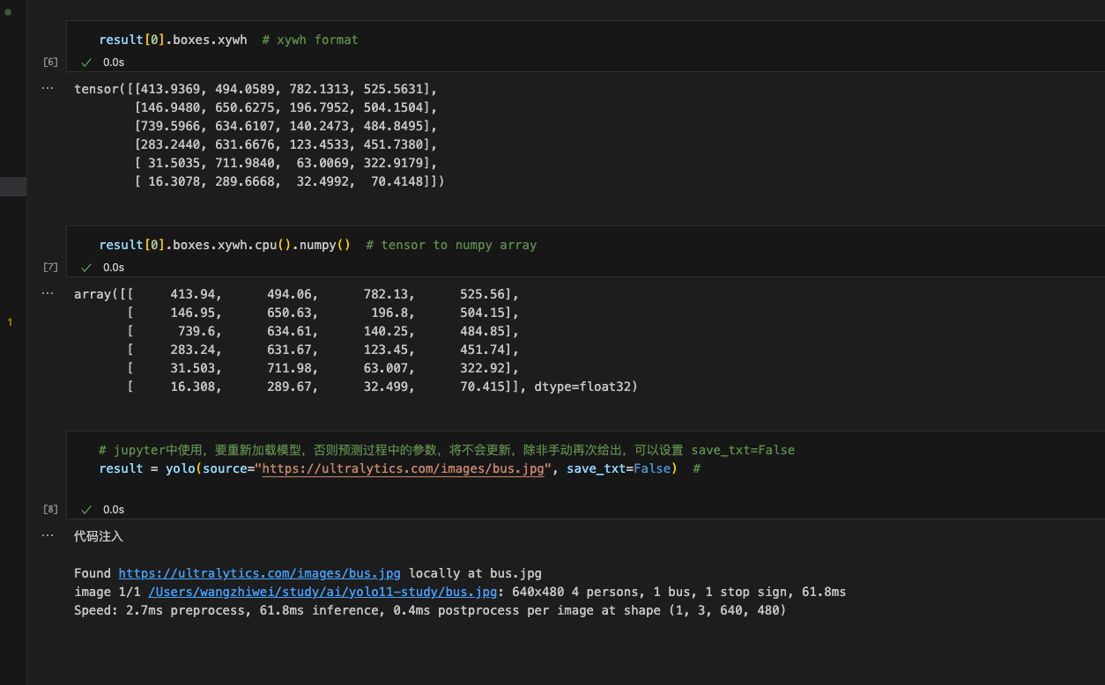Screen dimensions: 1105x685
Task: Open the ellipsis menu beside the numpy array output
Action: point(48,294)
